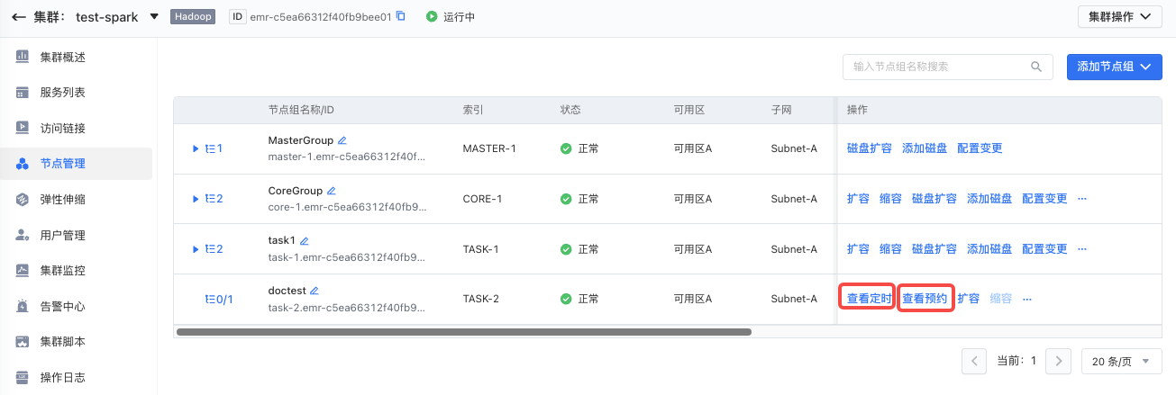Edit the task1 name with pencil icon

(x=305, y=241)
